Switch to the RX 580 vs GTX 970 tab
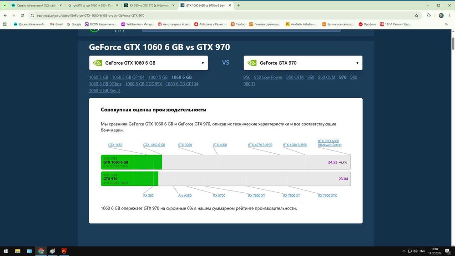Image resolution: width=455 pixels, height=256 pixels. tap(149, 5)
